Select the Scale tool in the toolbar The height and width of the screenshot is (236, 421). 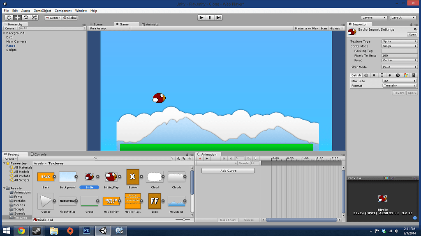(x=34, y=17)
